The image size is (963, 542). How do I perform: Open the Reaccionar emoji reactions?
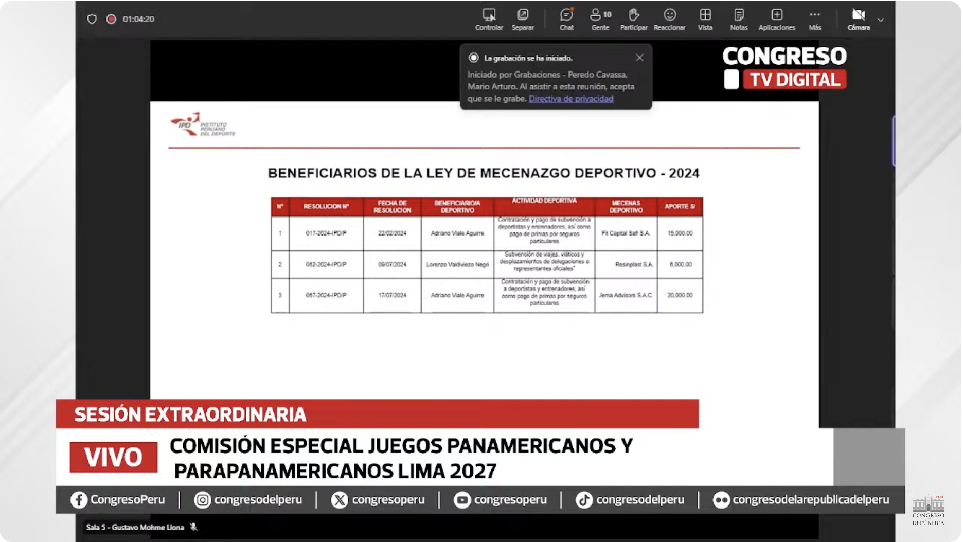tap(669, 20)
